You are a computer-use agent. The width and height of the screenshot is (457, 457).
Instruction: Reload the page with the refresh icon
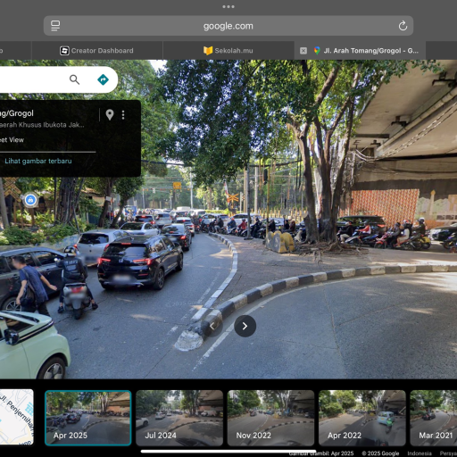pos(403,26)
